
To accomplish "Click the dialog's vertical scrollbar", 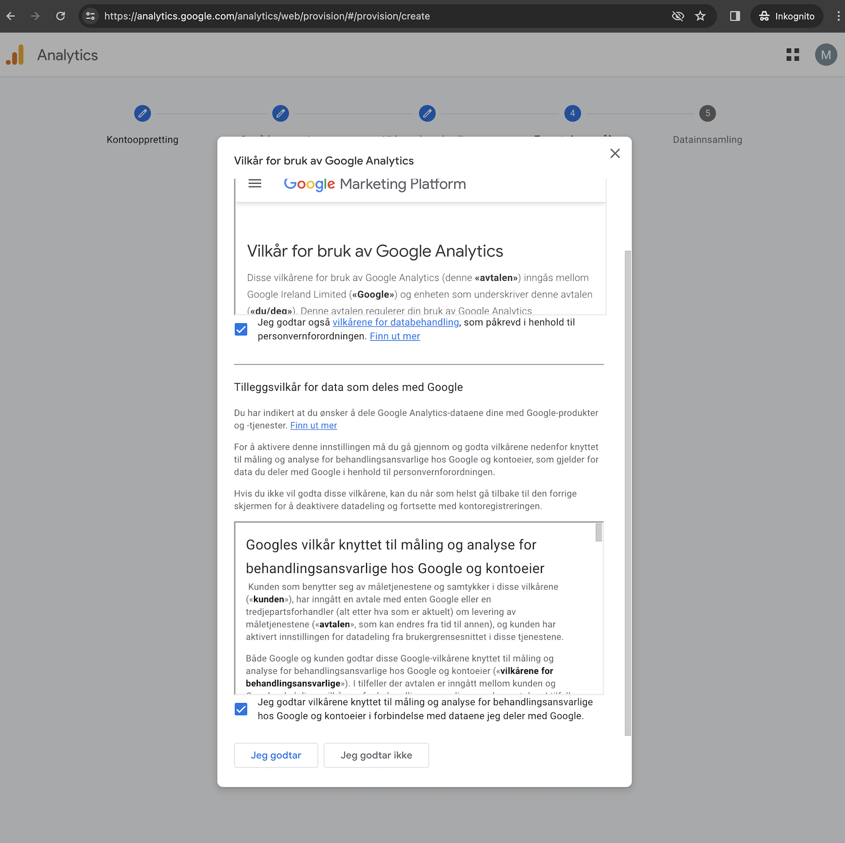I will (628, 493).
